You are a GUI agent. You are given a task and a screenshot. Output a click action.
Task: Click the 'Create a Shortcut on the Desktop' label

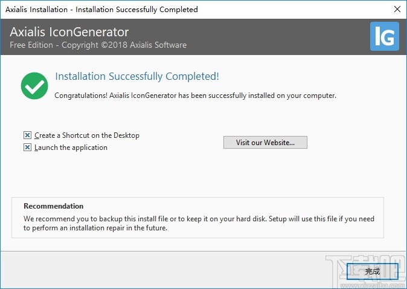87,135
